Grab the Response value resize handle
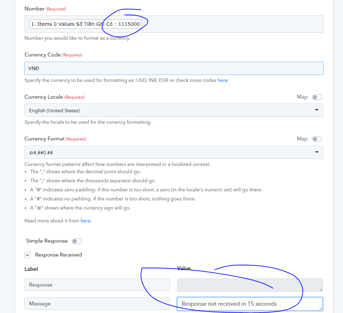Screen dimensions: 343x313 (320, 290)
